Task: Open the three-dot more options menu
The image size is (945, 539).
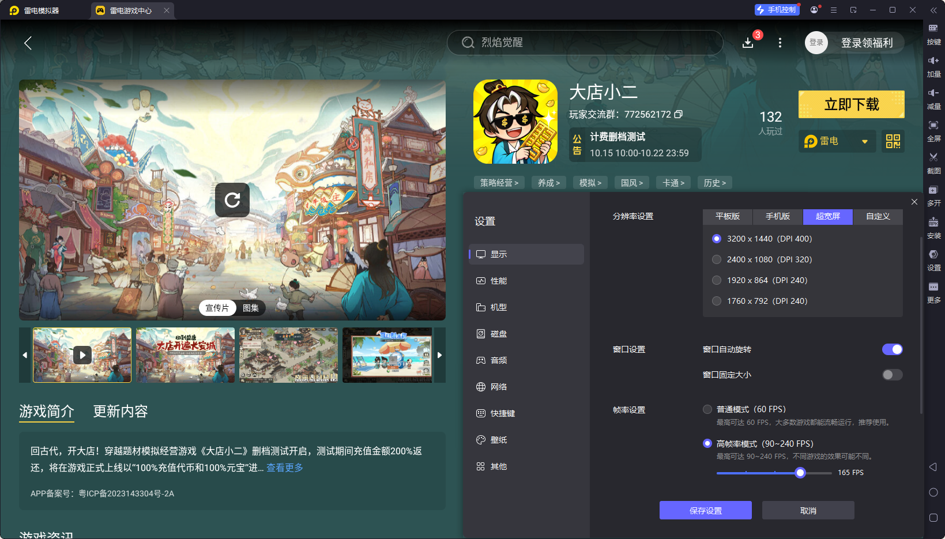Action: click(x=780, y=43)
